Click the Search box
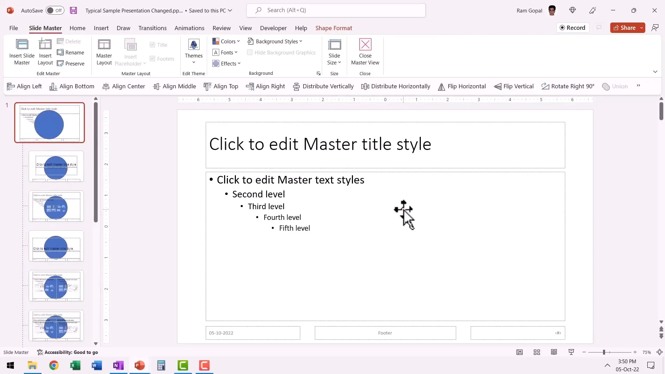Viewport: 665px width, 374px height. [x=336, y=10]
